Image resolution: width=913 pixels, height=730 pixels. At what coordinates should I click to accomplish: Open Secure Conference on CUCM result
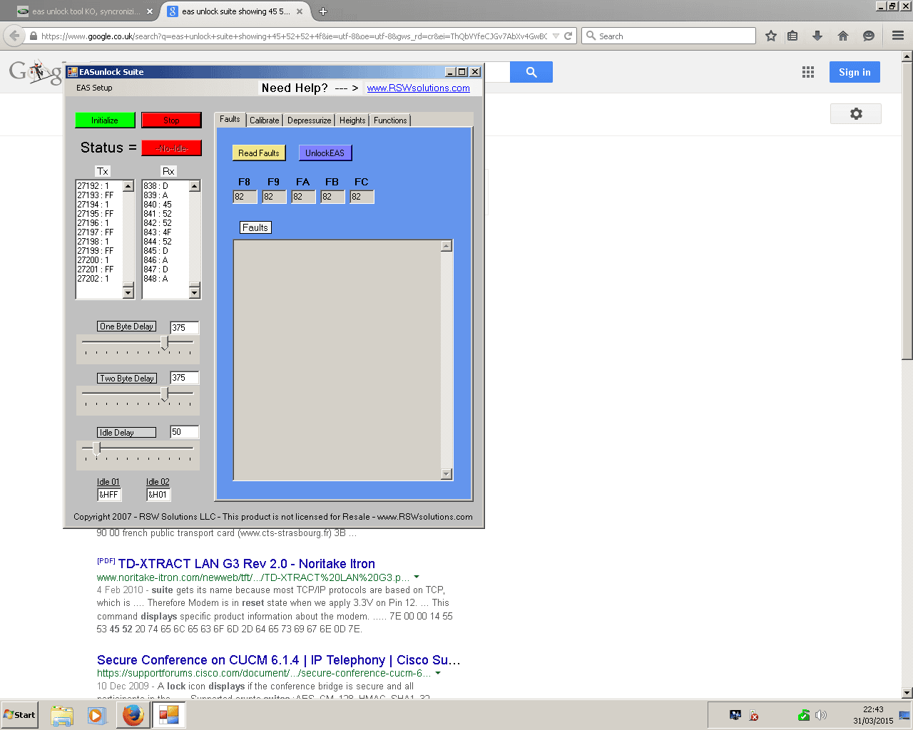click(x=279, y=660)
